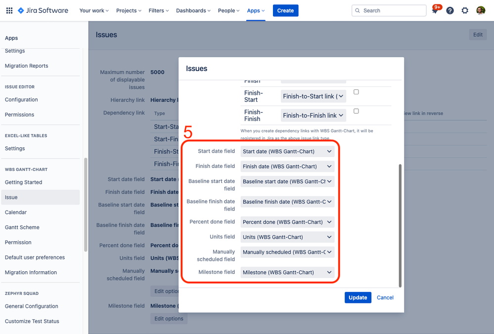
Task: Open Issue Editor Configuration
Action: click(x=21, y=99)
